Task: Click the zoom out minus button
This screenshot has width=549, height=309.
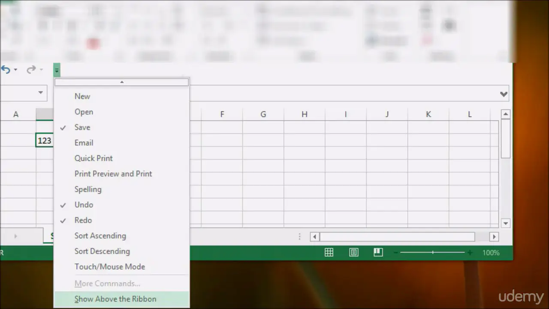Action: click(395, 253)
